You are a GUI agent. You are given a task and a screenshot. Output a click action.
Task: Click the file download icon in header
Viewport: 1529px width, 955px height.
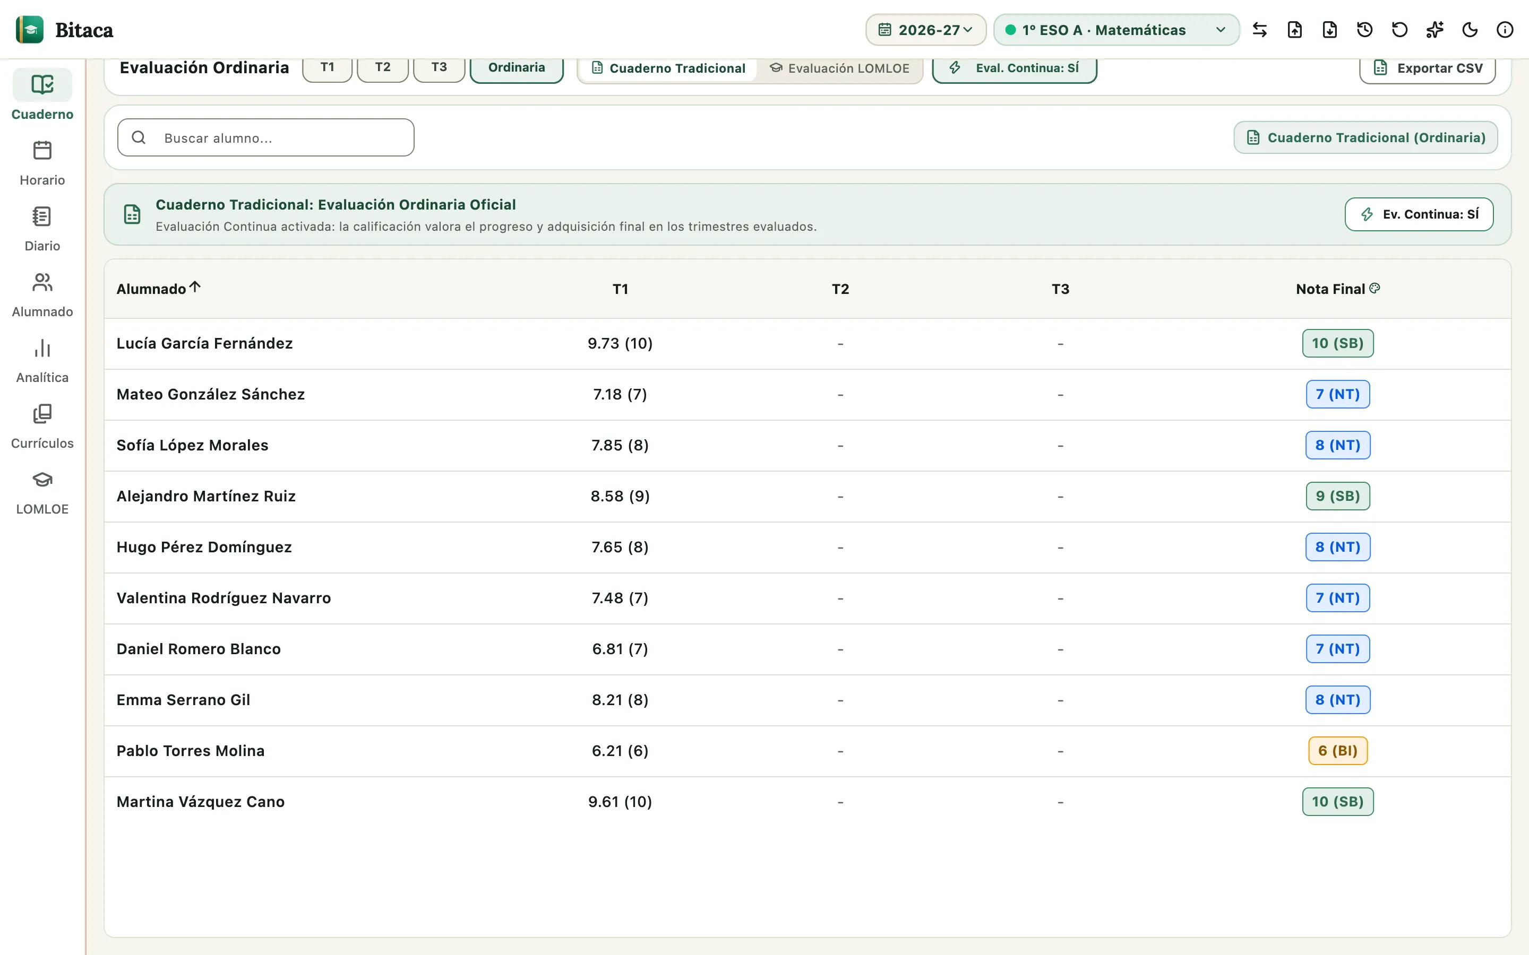click(1330, 30)
